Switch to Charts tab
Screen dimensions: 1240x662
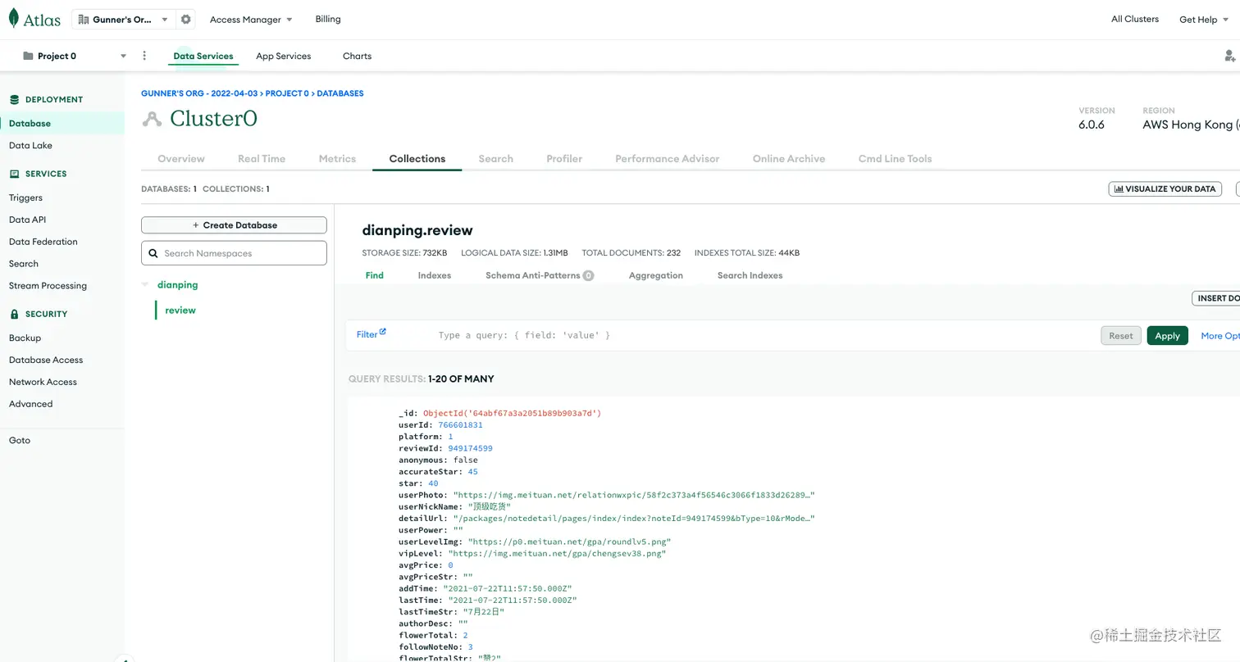coord(357,56)
